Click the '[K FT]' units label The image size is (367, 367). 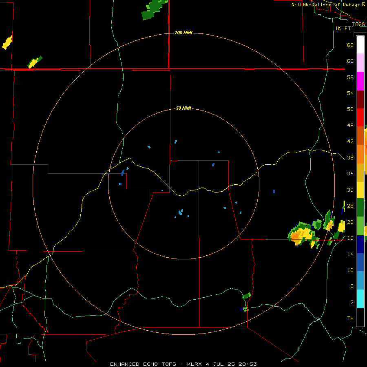(345, 28)
